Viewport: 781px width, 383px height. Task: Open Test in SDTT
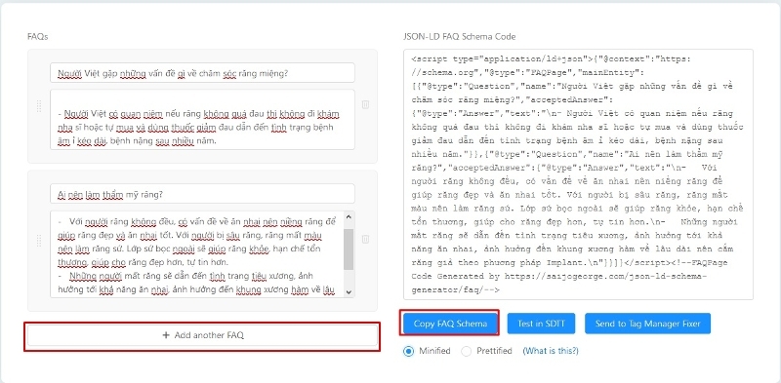click(x=542, y=324)
